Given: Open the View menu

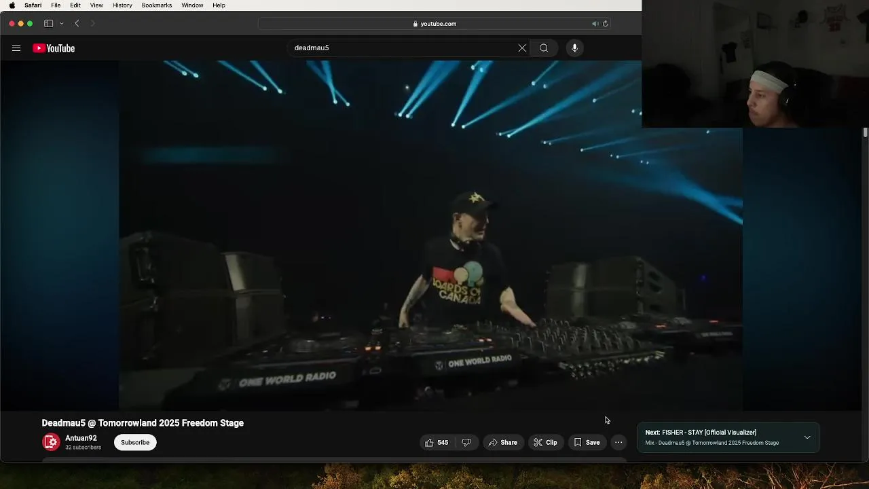Looking at the screenshot, I should [x=96, y=5].
